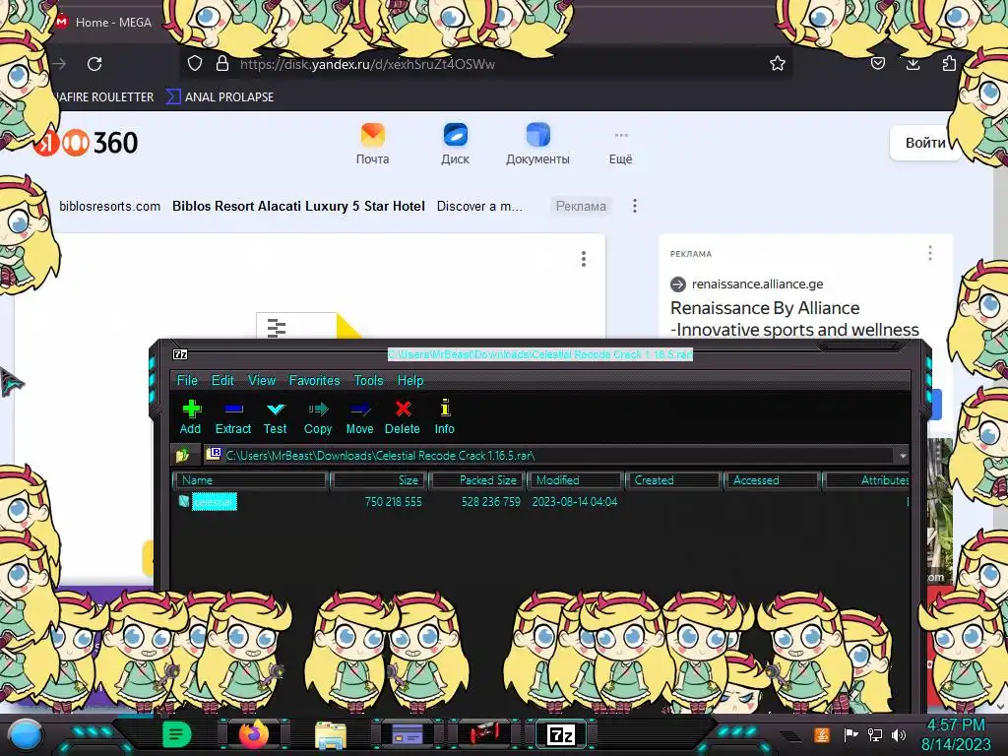Sort by Name column header
This screenshot has height=756, width=1008.
[251, 480]
